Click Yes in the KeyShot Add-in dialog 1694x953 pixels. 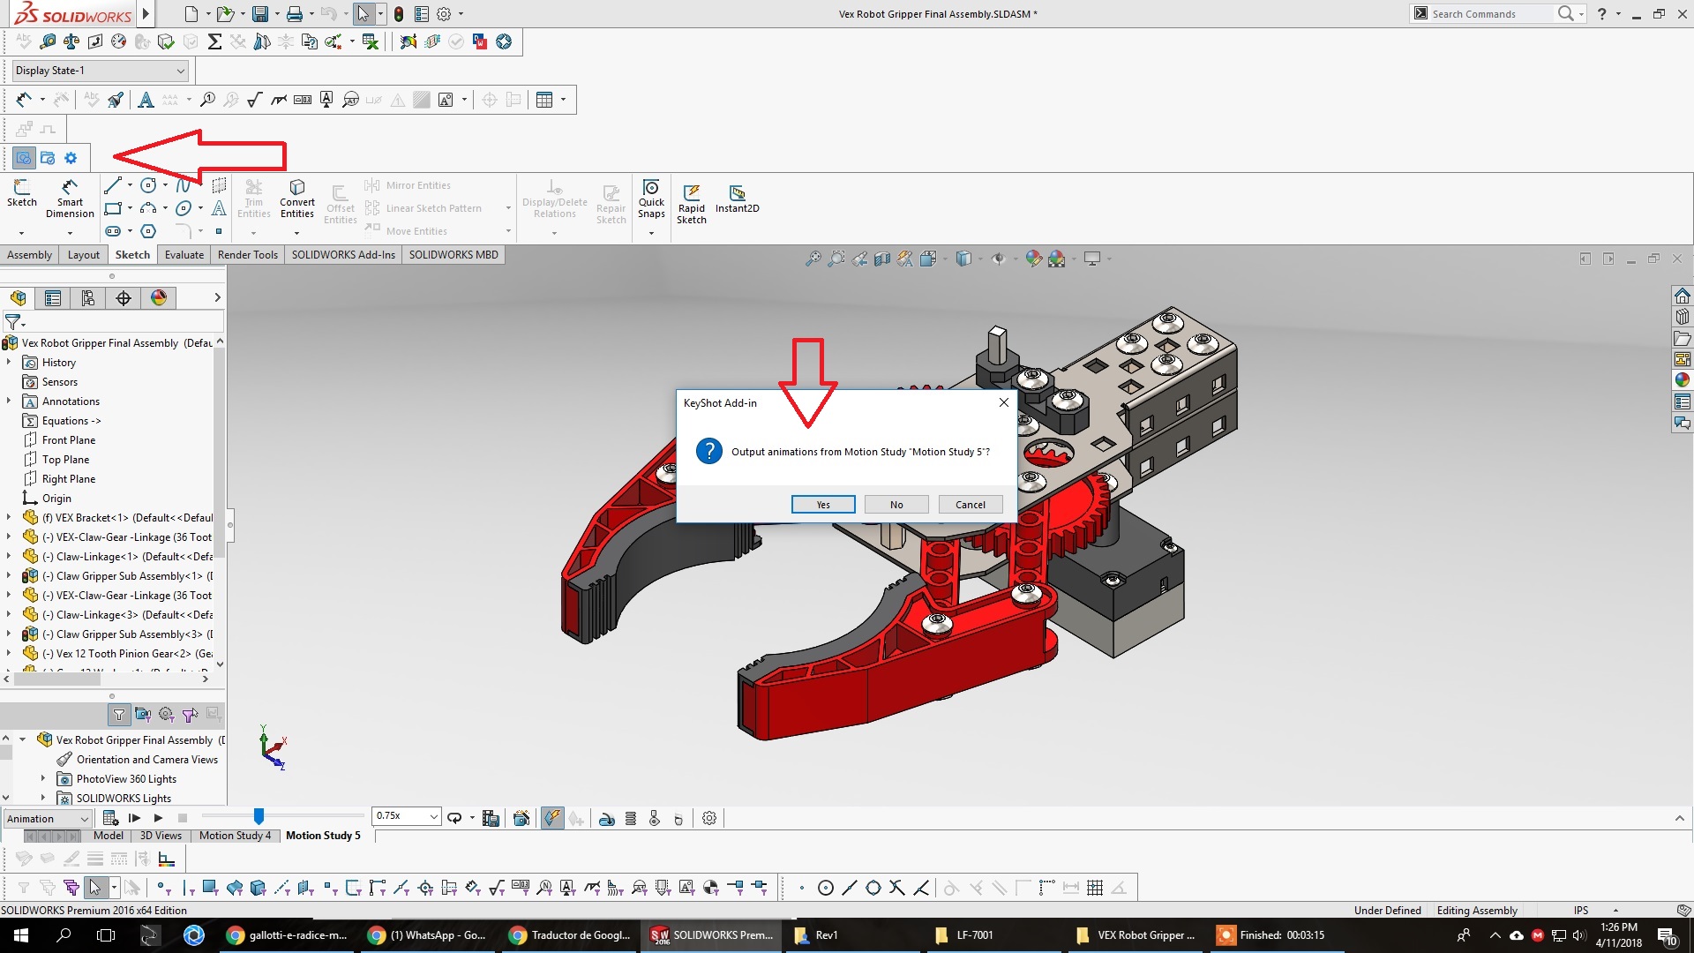[x=822, y=504]
